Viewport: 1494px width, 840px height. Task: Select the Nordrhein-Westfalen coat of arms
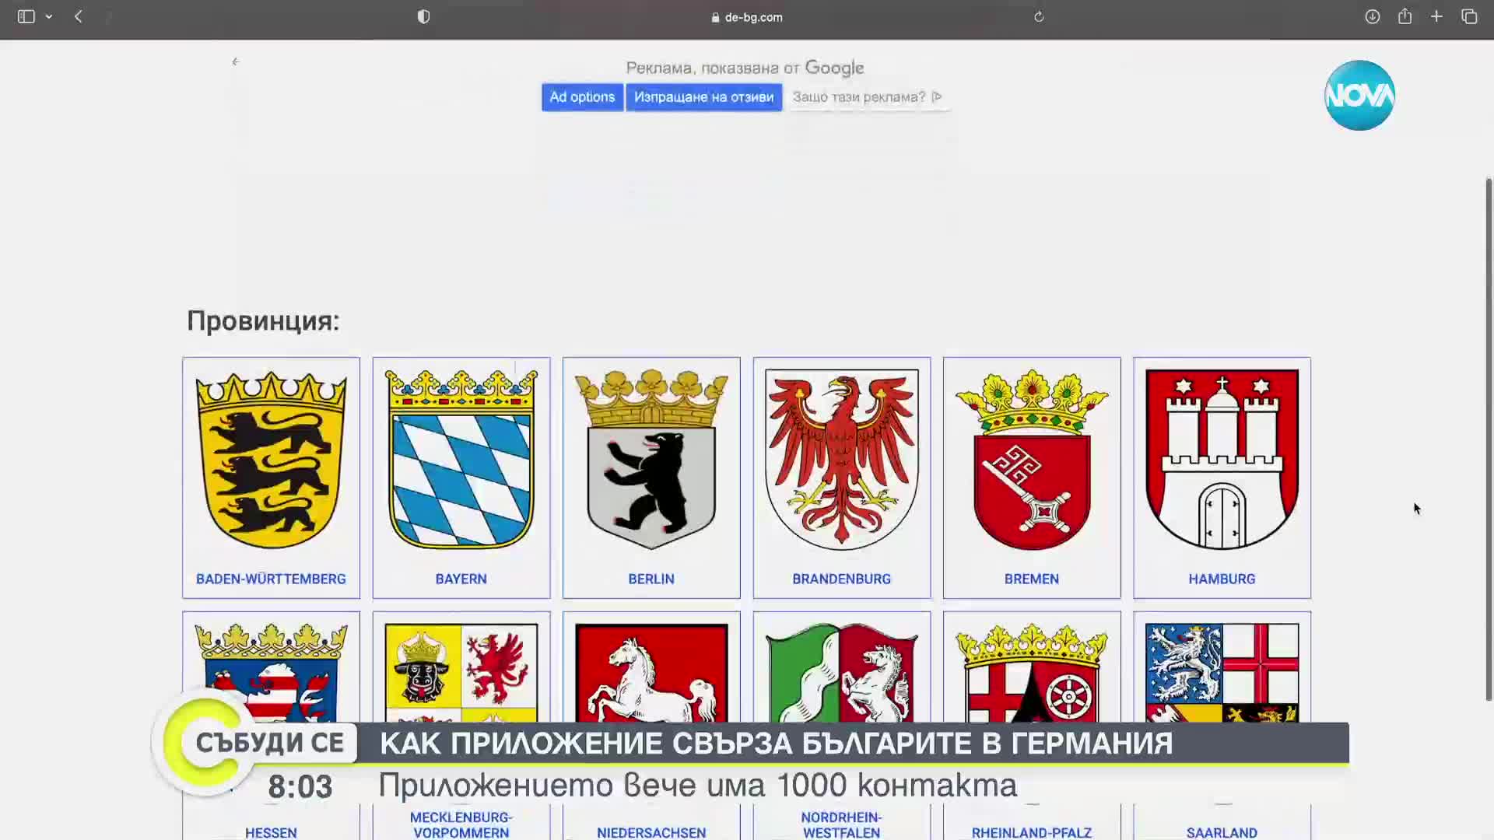[842, 673]
